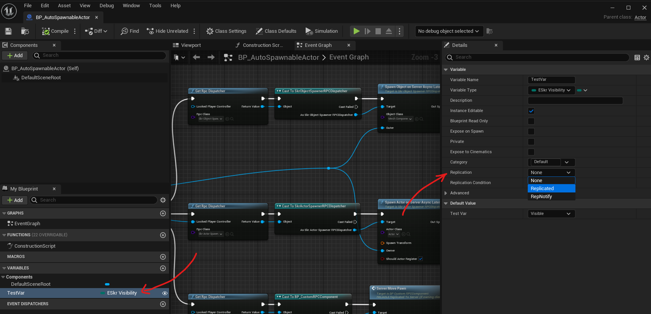651x314 pixels.
Task: Click the Unreal Engine logo
Action: pos(9,11)
